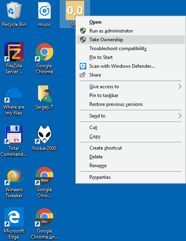Screen dimensions: 186x241
Task: Choose Scan with Windows Defender
Action: coord(131,66)
